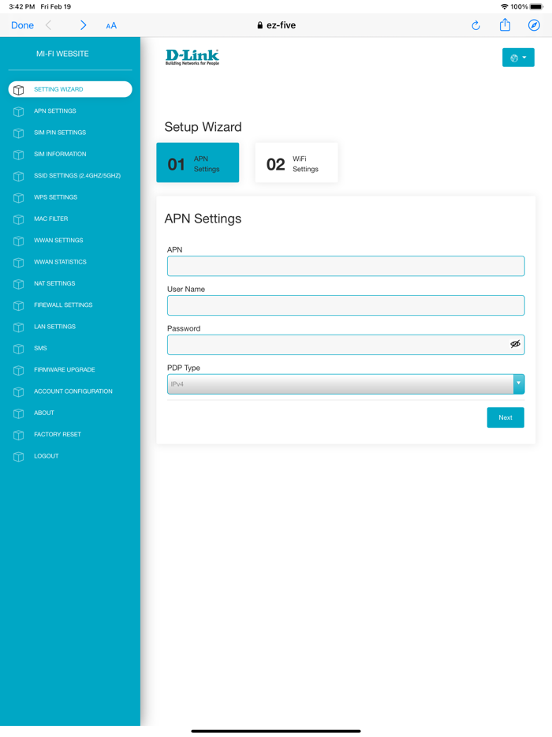552x737 pixels.
Task: Click the SIM PIN Settings cube icon
Action: point(18,133)
